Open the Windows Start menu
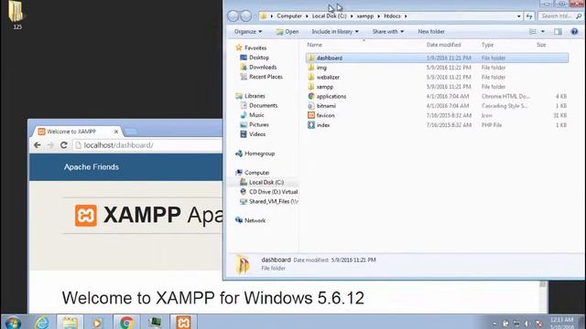Image resolution: width=586 pixels, height=329 pixels. [x=13, y=323]
